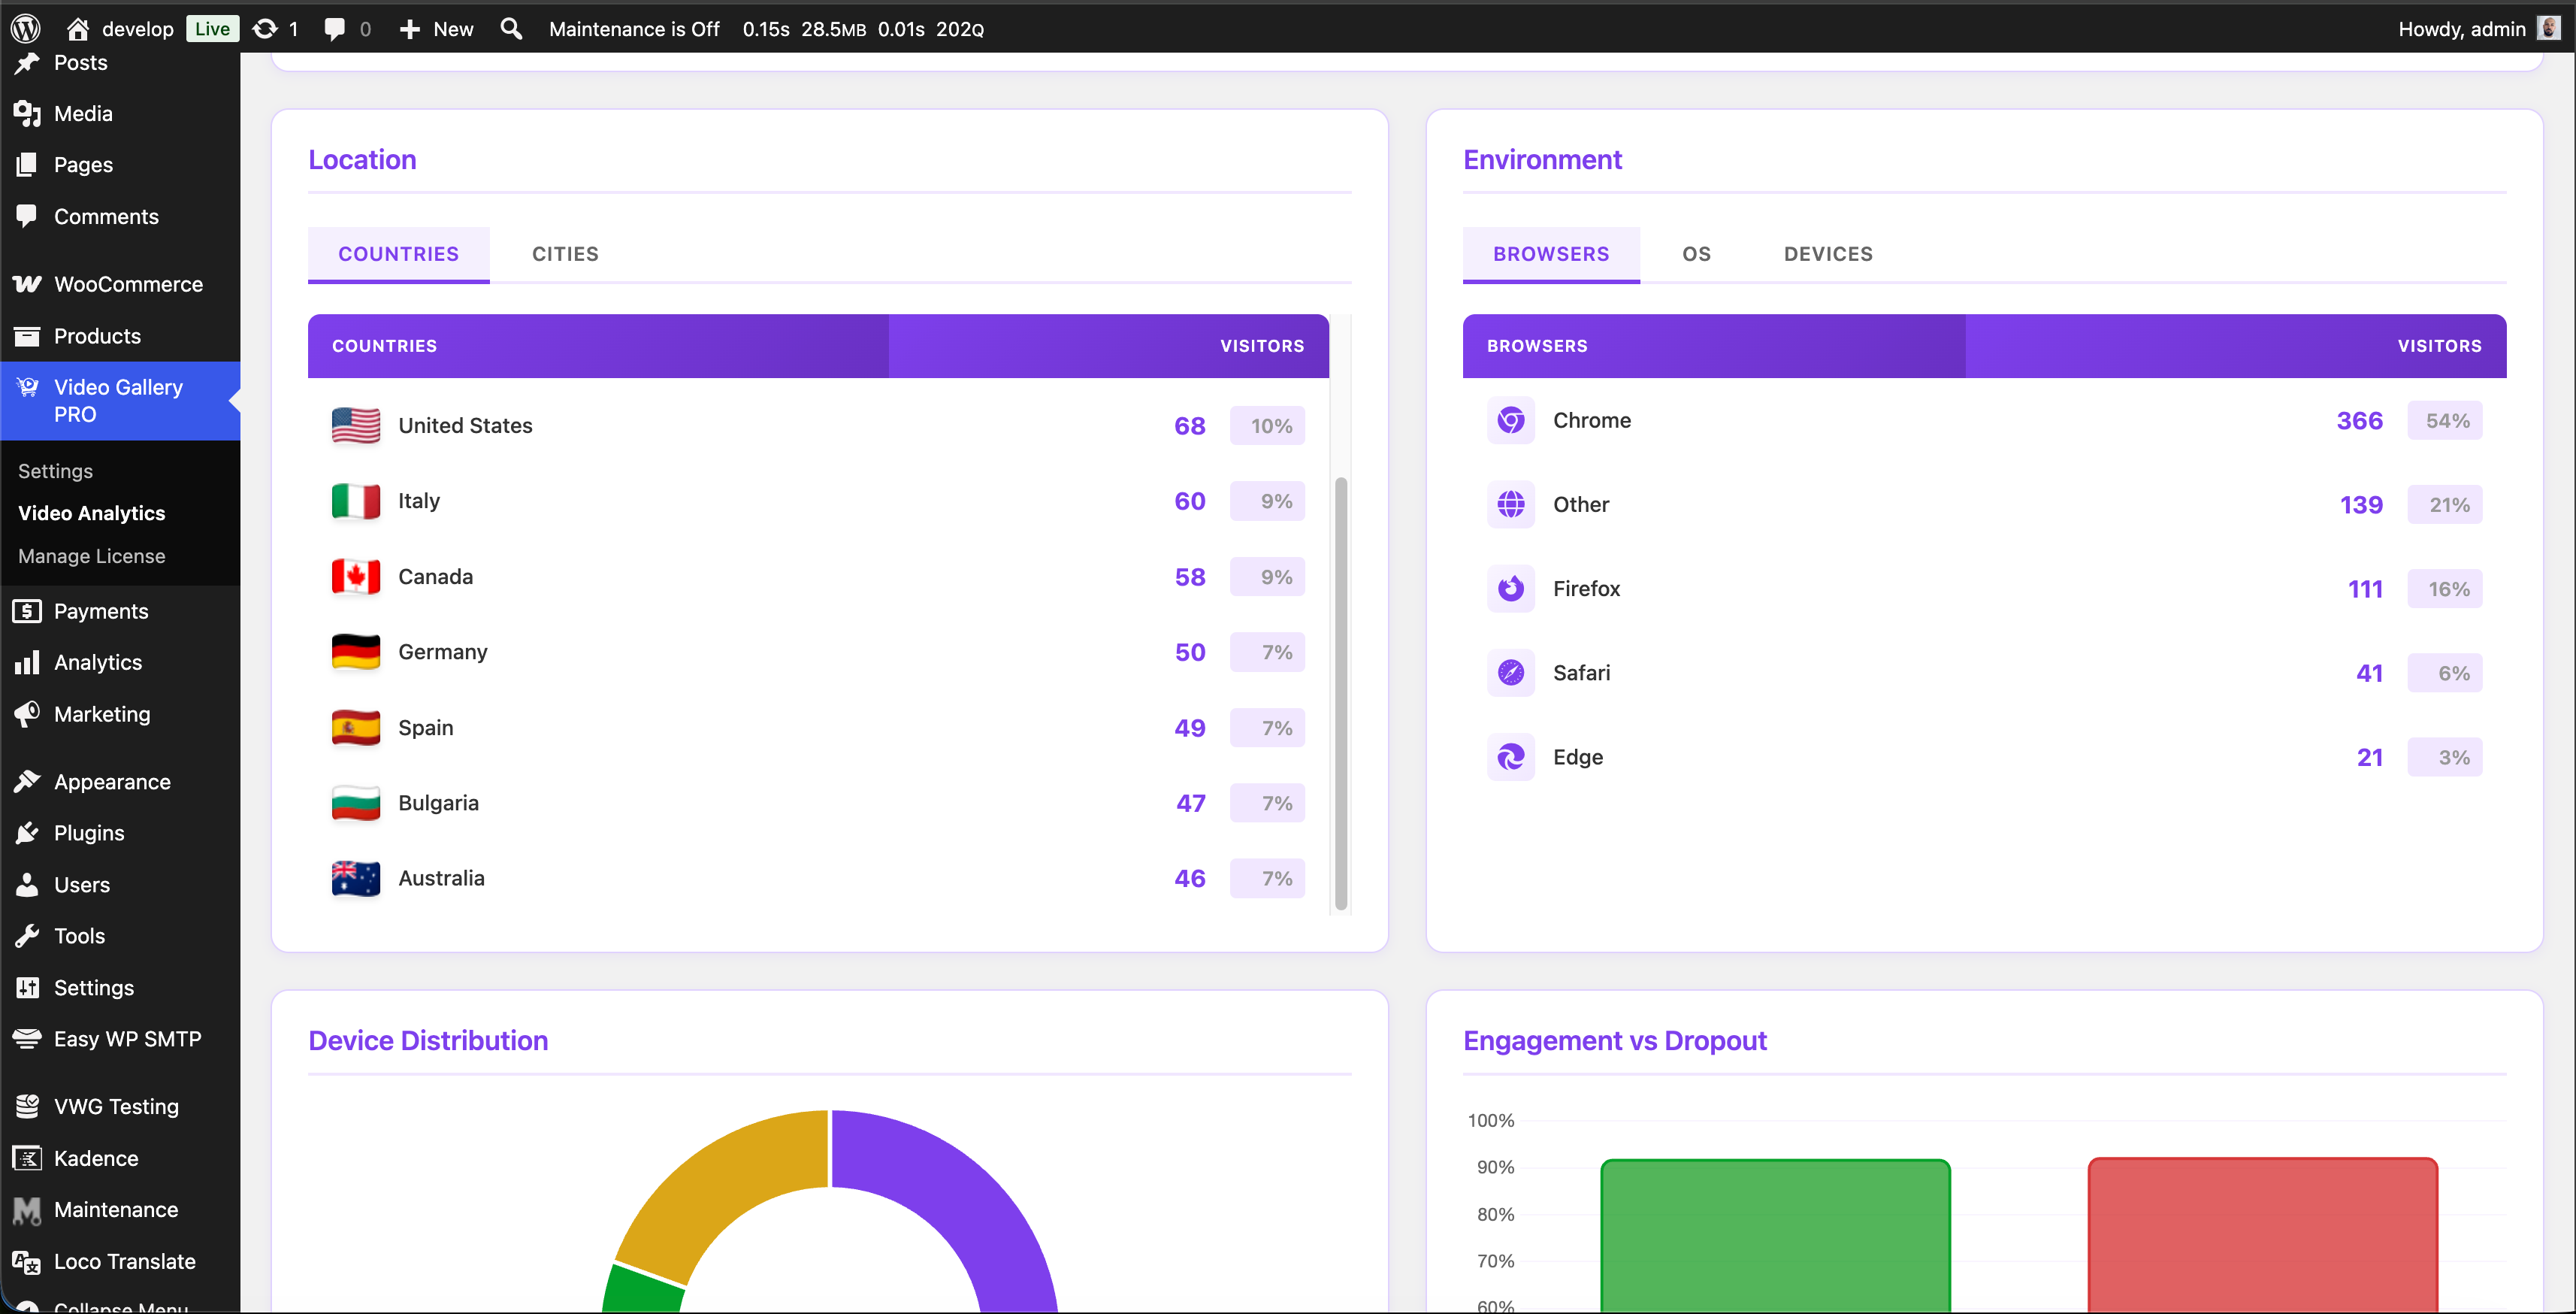Open the Manage License page

pyautogui.click(x=91, y=556)
